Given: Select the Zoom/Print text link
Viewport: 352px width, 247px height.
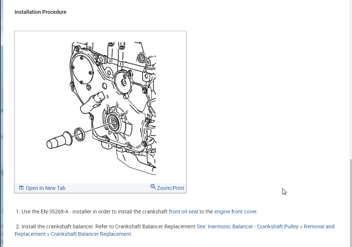Looking at the screenshot, I should click(170, 188).
